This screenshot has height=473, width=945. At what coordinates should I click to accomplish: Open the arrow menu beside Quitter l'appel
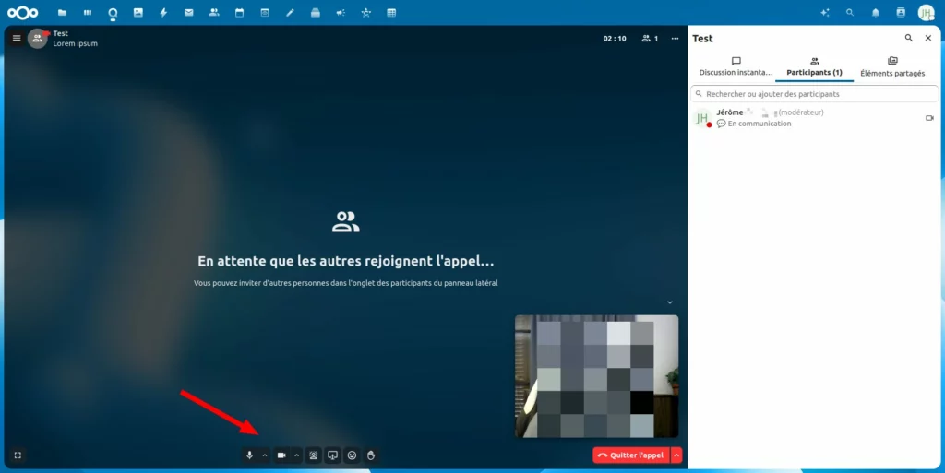click(x=676, y=455)
